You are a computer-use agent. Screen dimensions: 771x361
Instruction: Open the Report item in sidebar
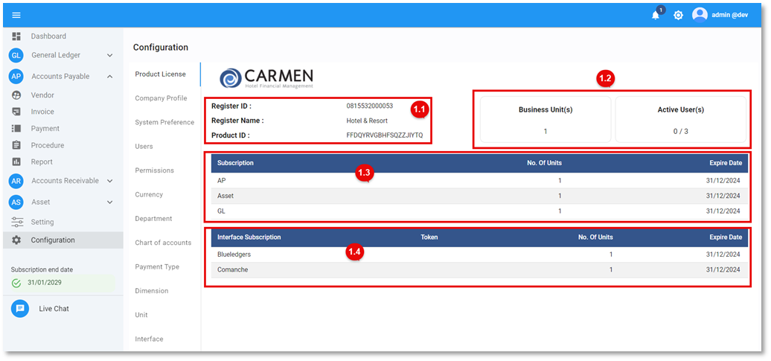pyautogui.click(x=42, y=162)
